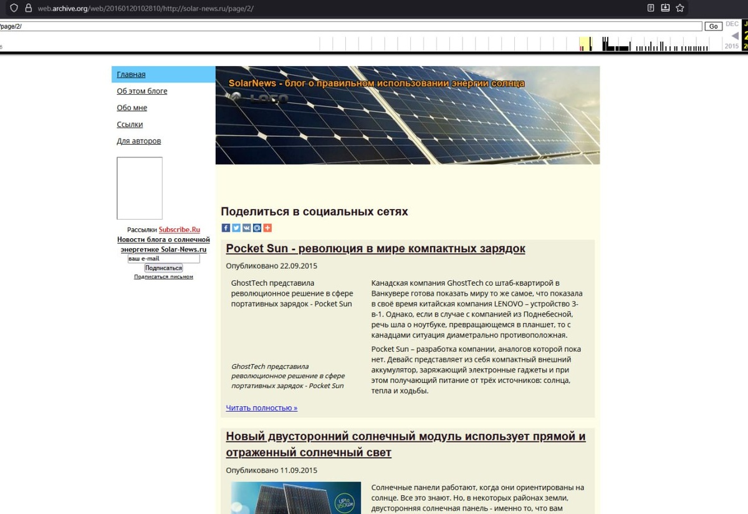Click the paragraph starting Pocket Sun – разработка компании
The height and width of the screenshot is (514, 748).
click(477, 371)
